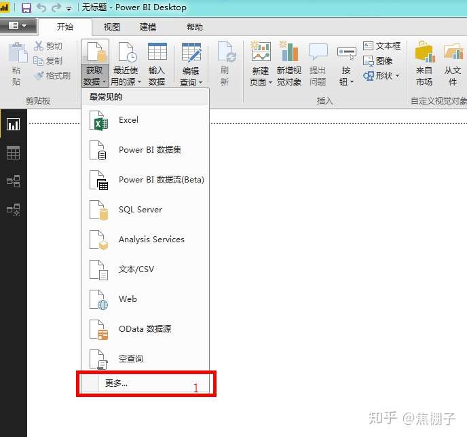The height and width of the screenshot is (437, 467).
Task: Choose Power BI 数据流(Beta) menu item
Action: (145, 180)
